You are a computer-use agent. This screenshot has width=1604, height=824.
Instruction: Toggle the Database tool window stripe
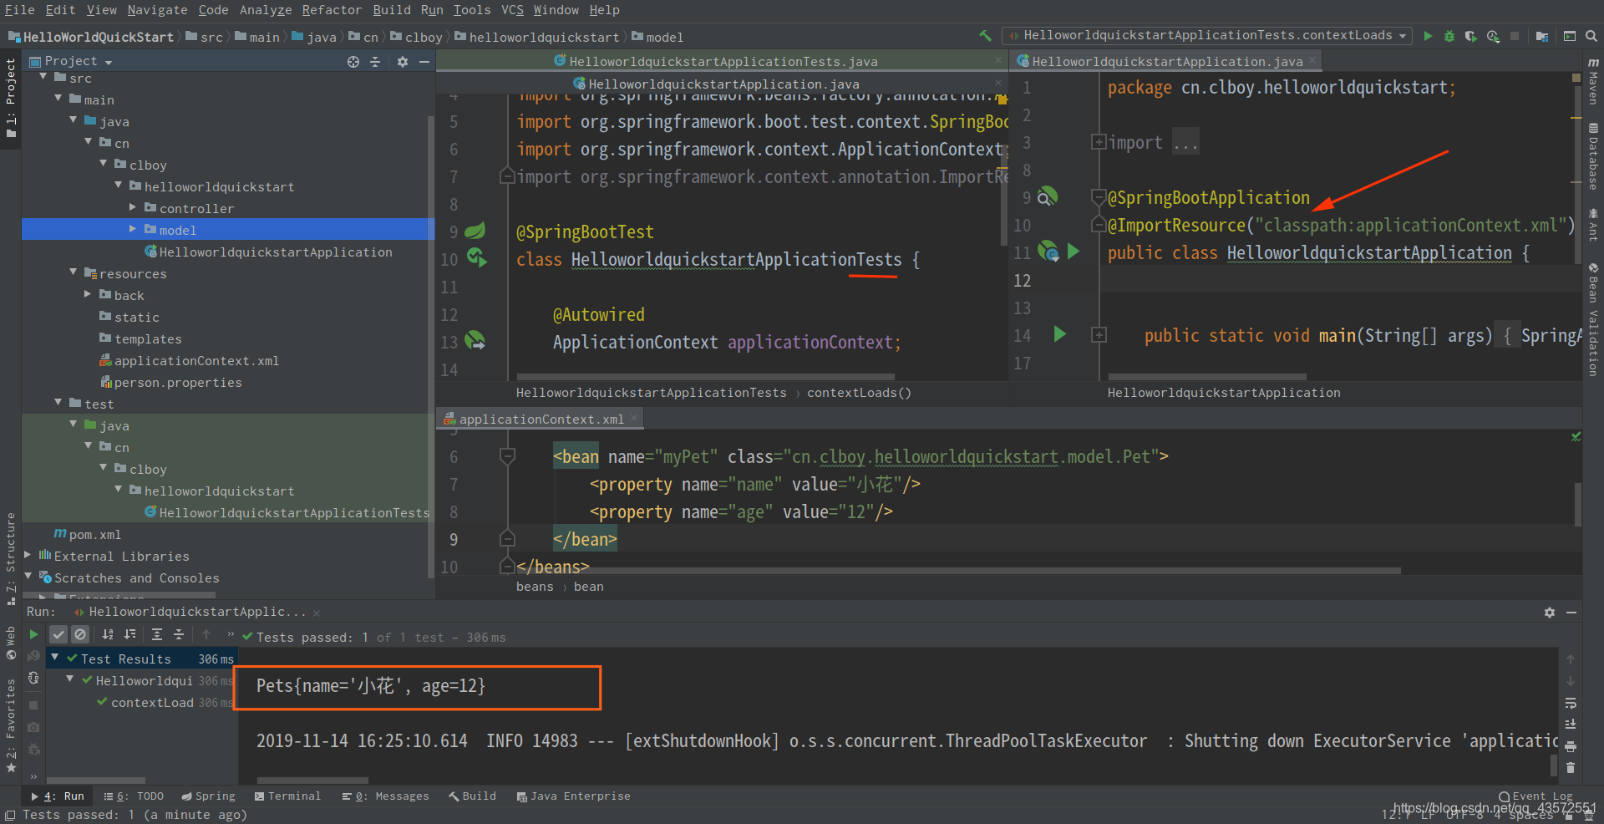click(1594, 157)
